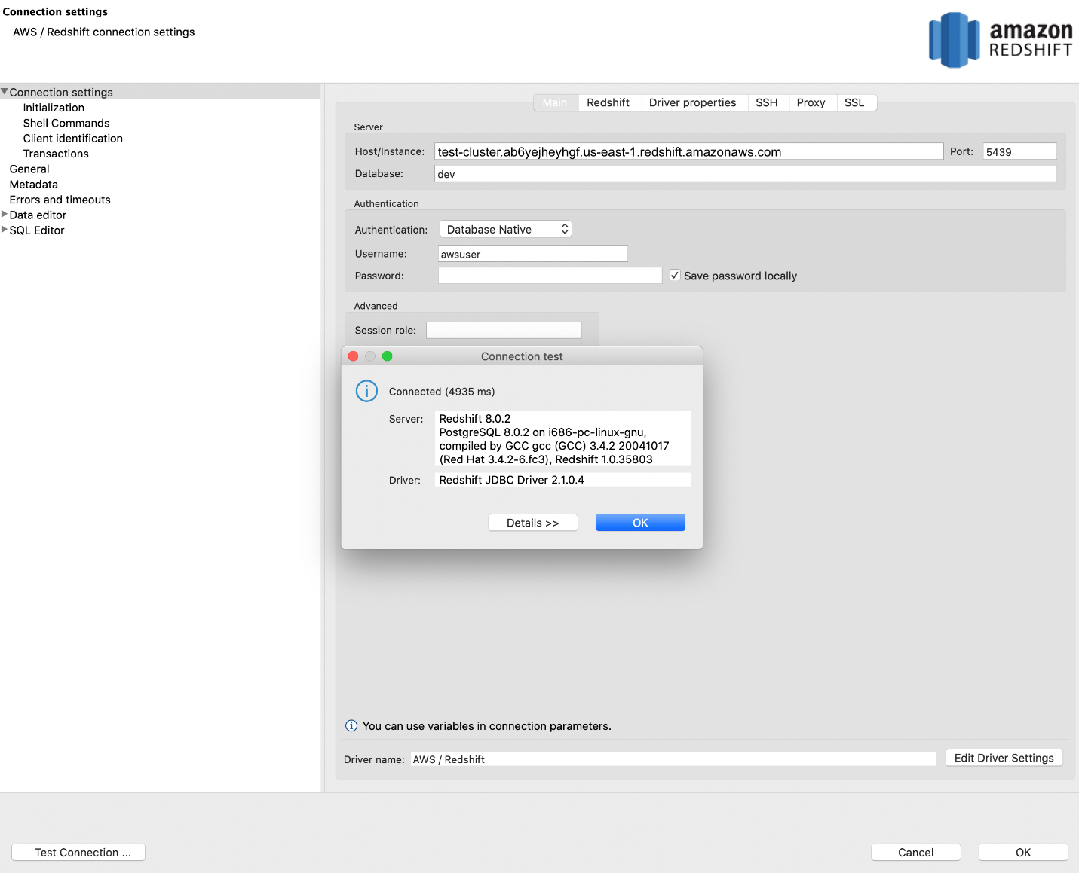
Task: Open the Authentication dropdown
Action: 506,229
